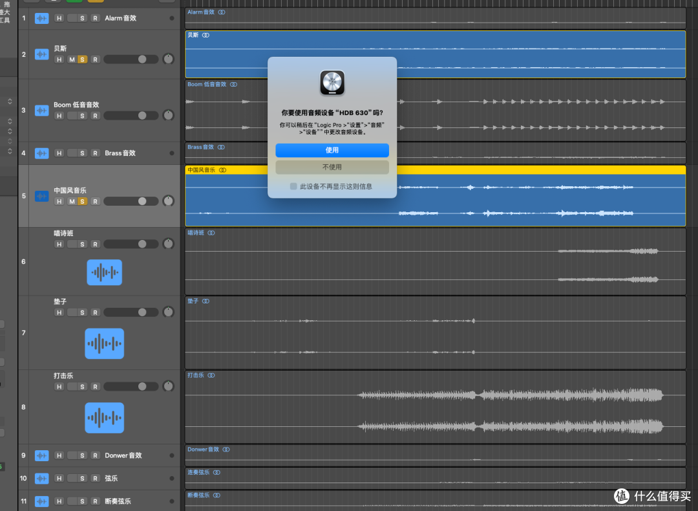
Task: Solo the 垫子 track
Action: click(82, 313)
